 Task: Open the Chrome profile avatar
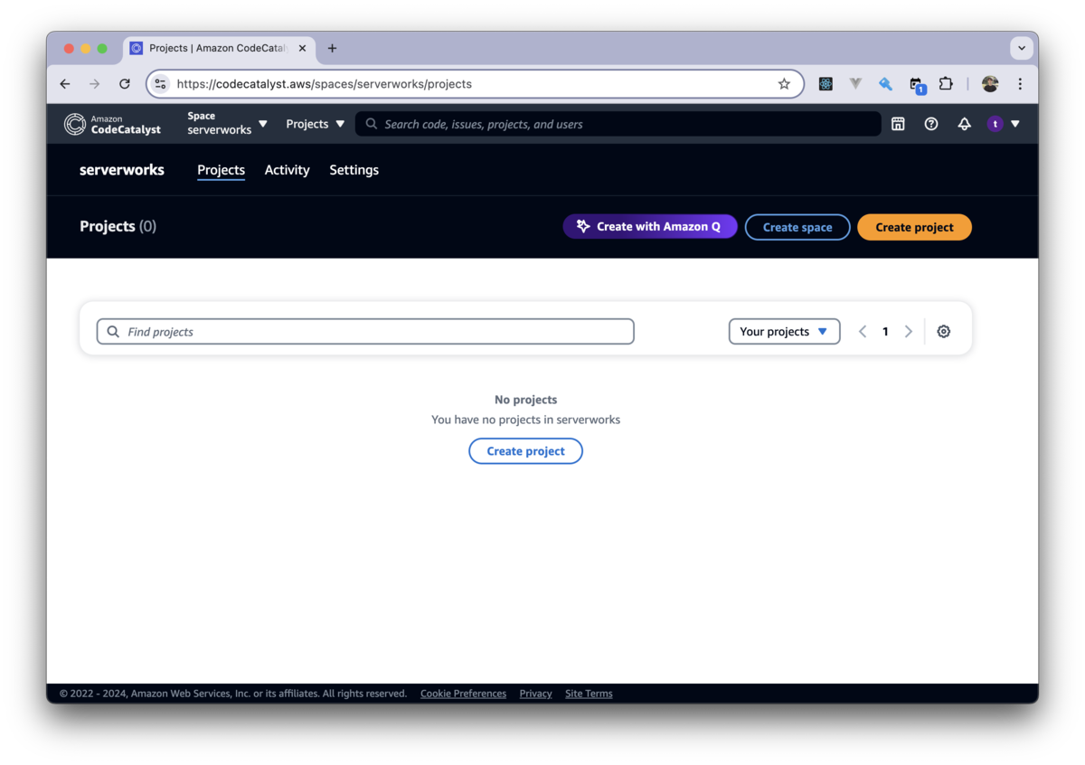[990, 84]
